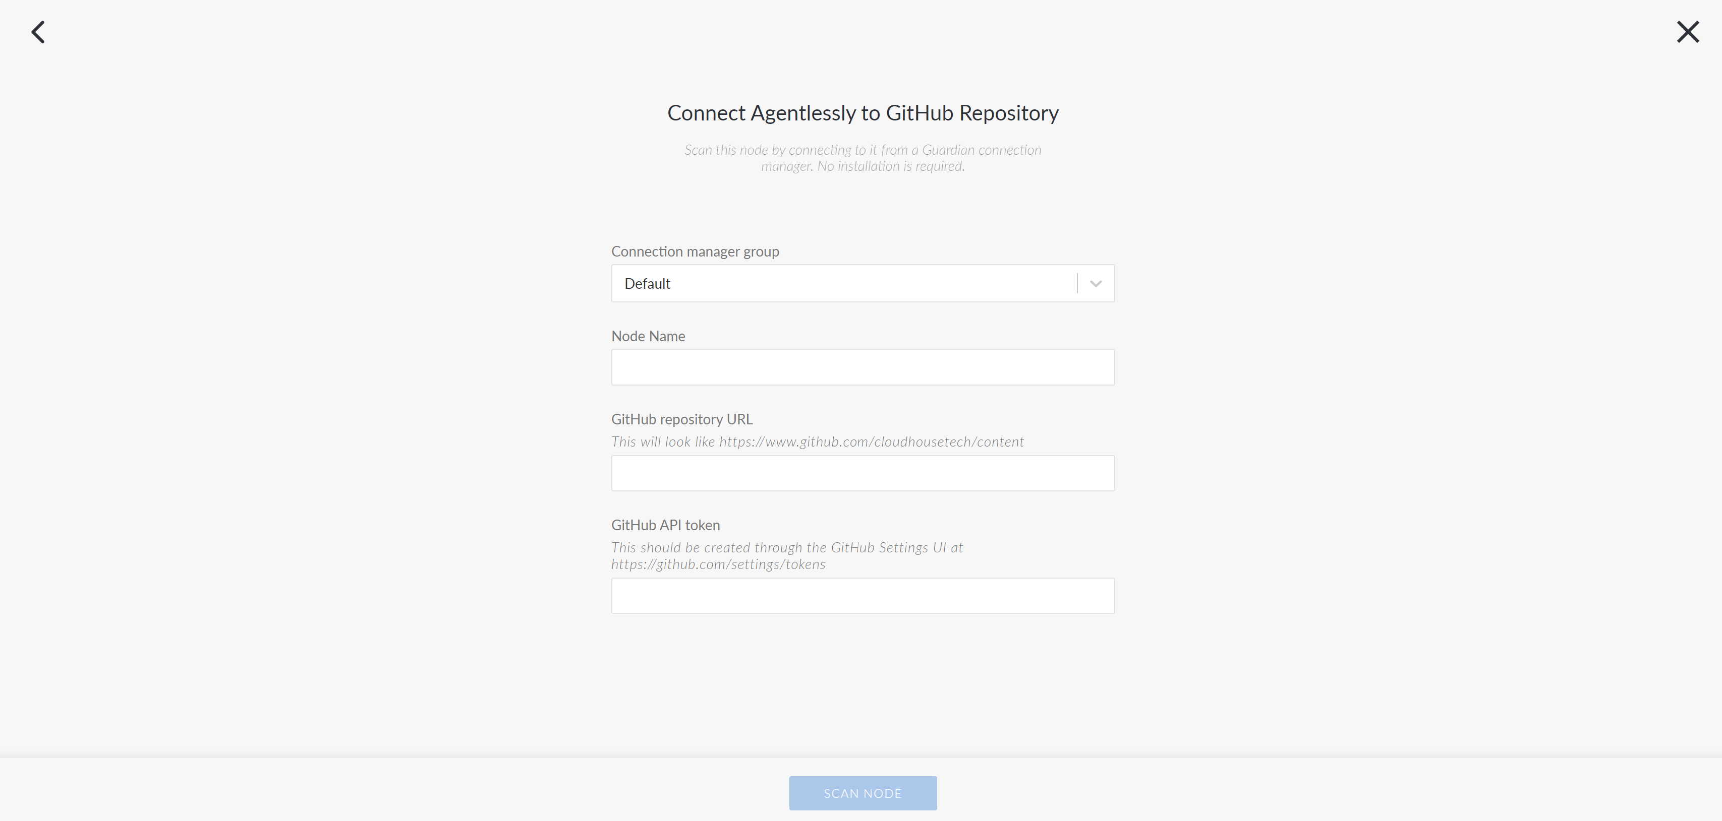Focus the GitHub API token field
This screenshot has height=821, width=1722.
pos(863,595)
